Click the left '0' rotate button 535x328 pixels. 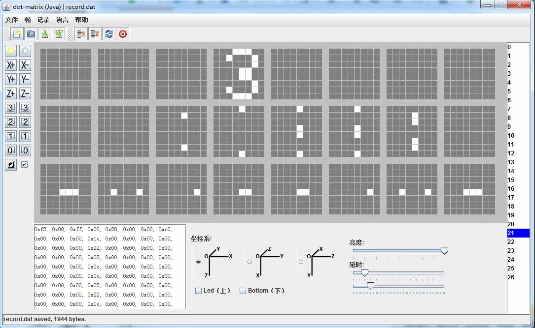click(11, 150)
